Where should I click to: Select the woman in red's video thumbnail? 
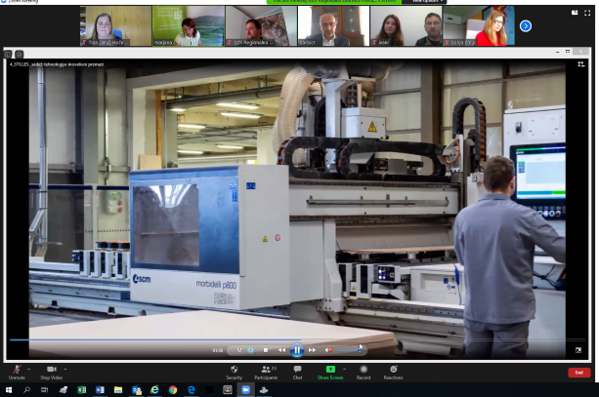click(x=479, y=26)
